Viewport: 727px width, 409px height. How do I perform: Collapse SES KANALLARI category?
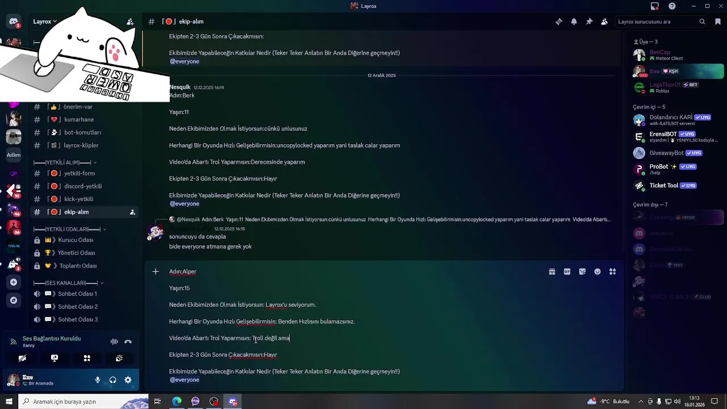(x=68, y=283)
